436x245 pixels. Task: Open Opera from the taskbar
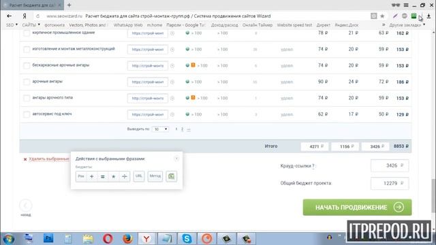108,238
